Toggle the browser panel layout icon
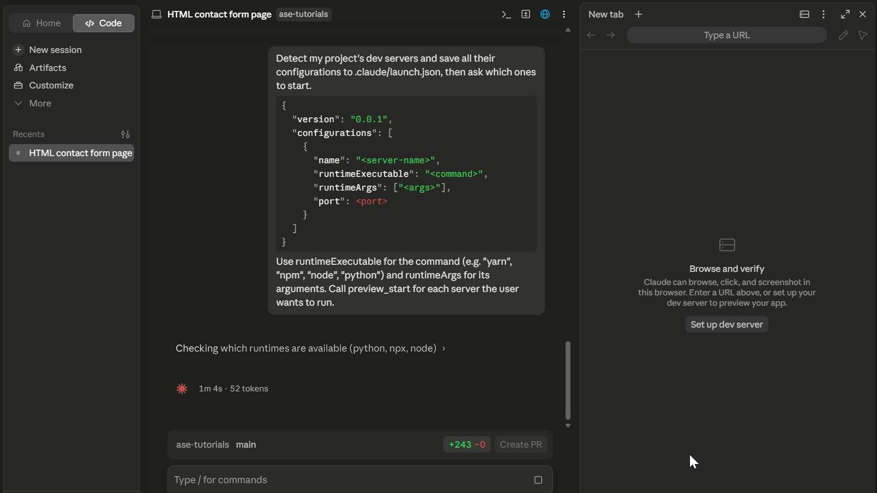The image size is (877, 493). click(x=804, y=15)
